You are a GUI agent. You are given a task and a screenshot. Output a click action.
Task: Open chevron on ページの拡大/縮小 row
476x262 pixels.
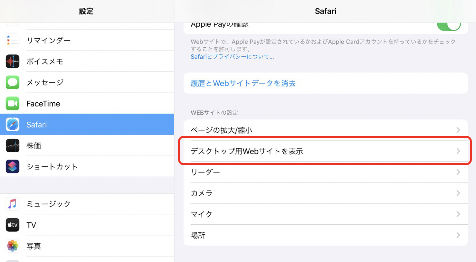tap(458, 130)
